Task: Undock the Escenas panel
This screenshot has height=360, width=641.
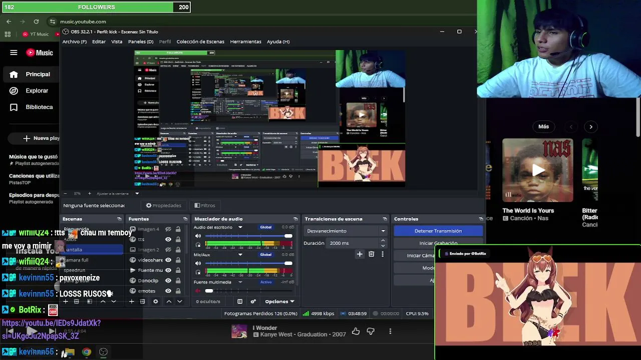Action: (119, 219)
